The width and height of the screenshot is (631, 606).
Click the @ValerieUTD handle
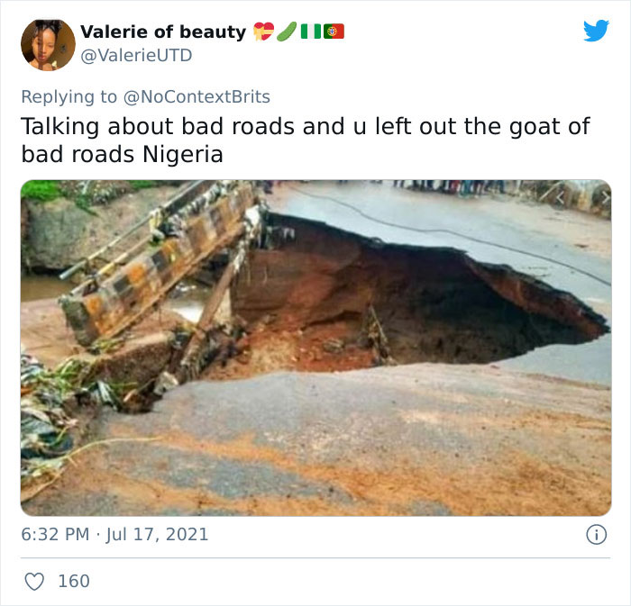coord(136,56)
